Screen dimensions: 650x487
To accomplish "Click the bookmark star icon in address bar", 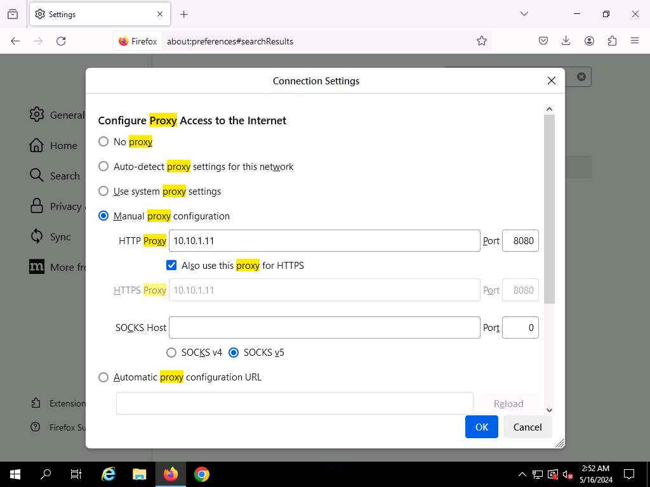I will (x=482, y=41).
